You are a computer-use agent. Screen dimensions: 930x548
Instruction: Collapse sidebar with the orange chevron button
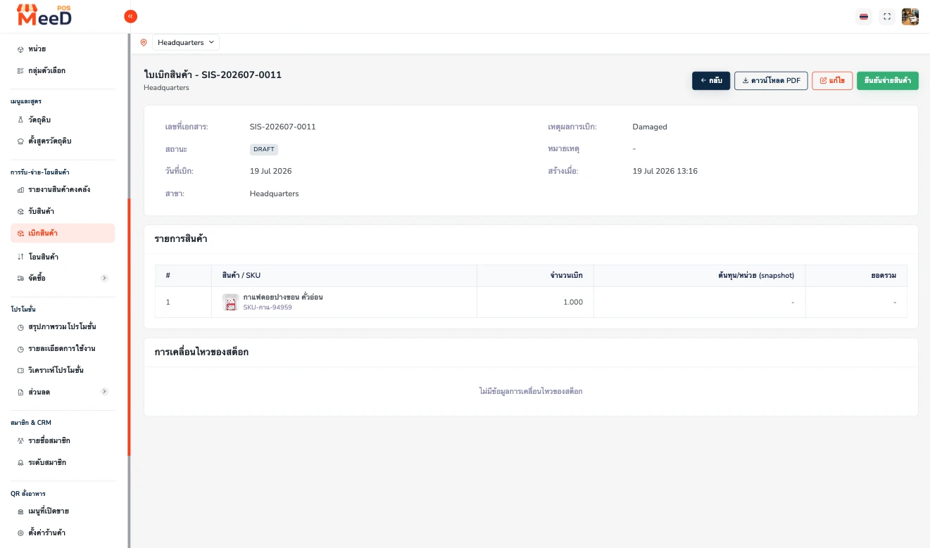130,16
